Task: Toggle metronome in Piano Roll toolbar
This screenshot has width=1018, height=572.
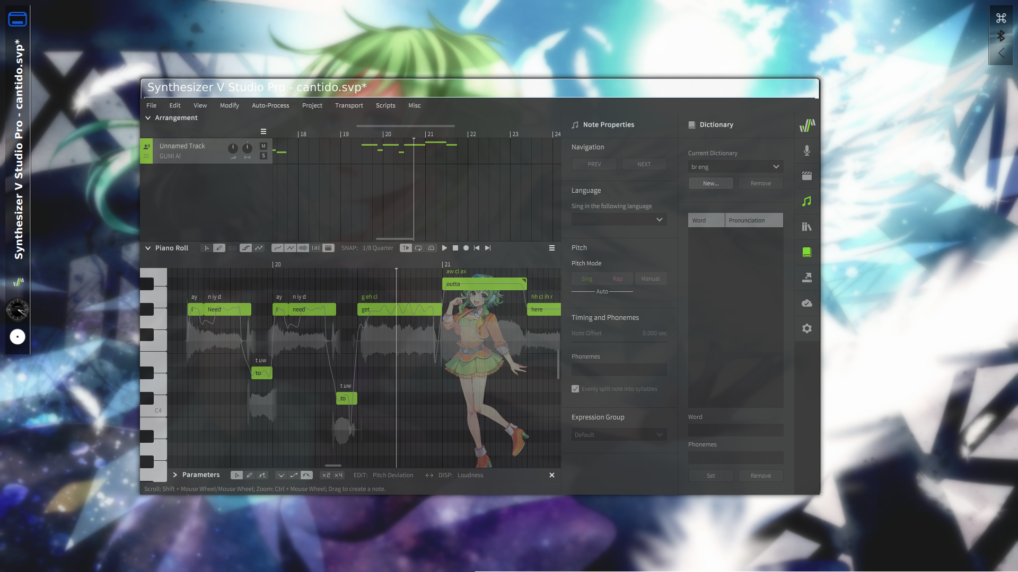Action: (x=431, y=248)
